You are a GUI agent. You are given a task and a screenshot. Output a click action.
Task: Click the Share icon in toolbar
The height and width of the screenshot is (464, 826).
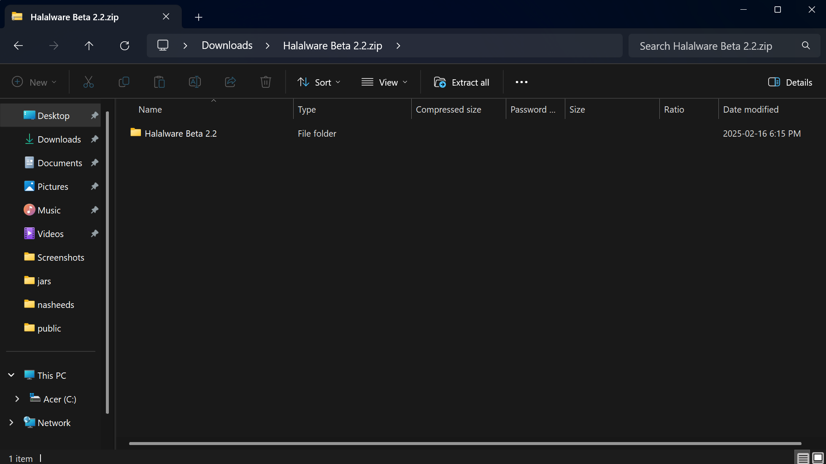pos(230,82)
